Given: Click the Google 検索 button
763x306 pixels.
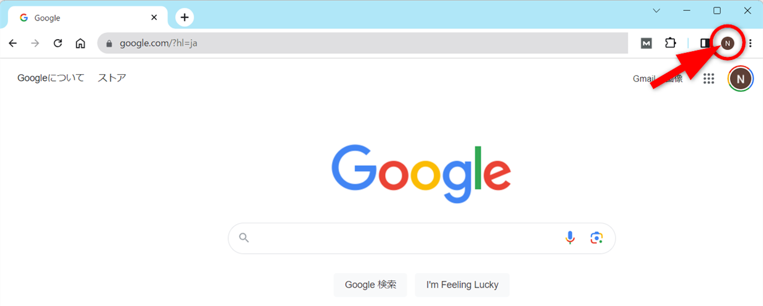Looking at the screenshot, I should pos(370,285).
